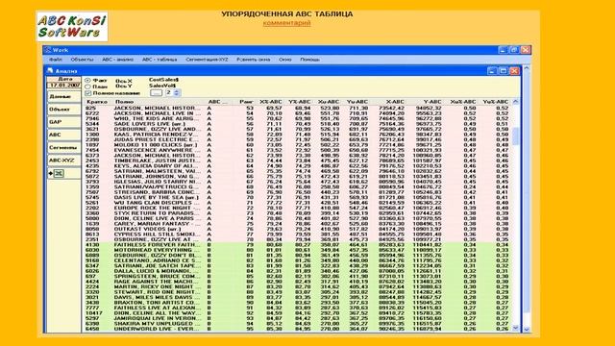Select the Факт radio button
615x346 pixels.
(87, 81)
